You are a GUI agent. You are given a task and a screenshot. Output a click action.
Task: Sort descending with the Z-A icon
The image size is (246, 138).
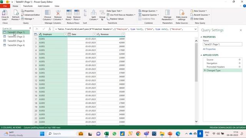click(x=85, y=15)
